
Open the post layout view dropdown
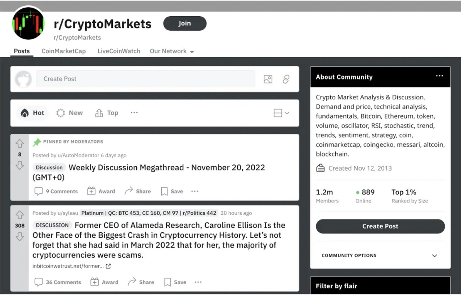[x=281, y=112]
